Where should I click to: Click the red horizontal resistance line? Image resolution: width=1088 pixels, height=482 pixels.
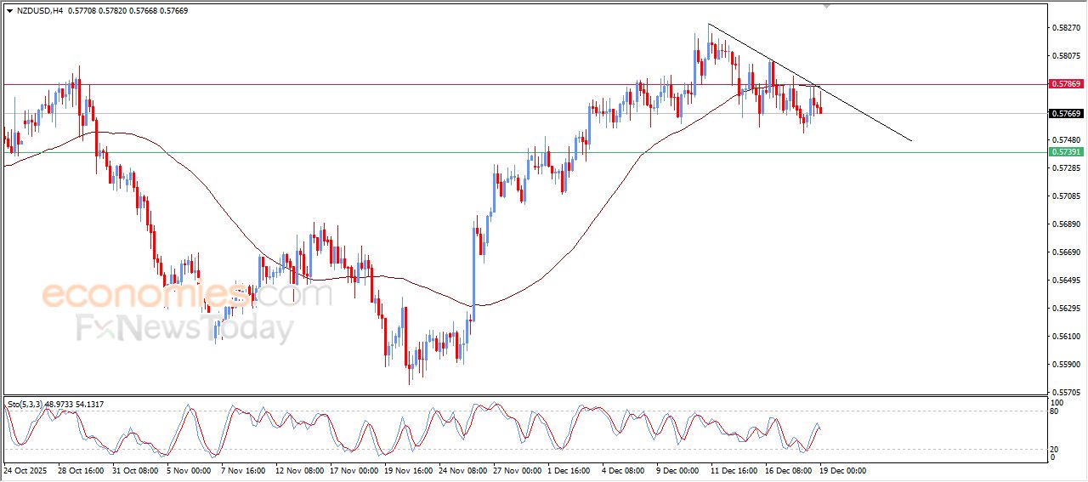[x=340, y=84]
